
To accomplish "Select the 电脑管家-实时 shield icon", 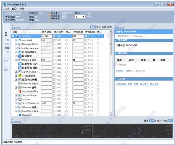I will (x=20, y=64).
